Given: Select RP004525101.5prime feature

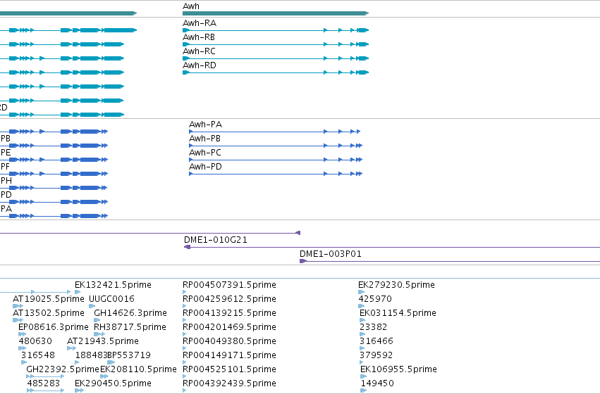Looking at the screenshot, I should coord(229,369).
